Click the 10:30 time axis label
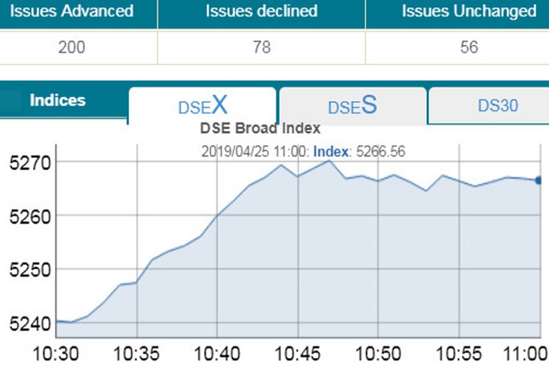549x366 pixels. (x=56, y=354)
